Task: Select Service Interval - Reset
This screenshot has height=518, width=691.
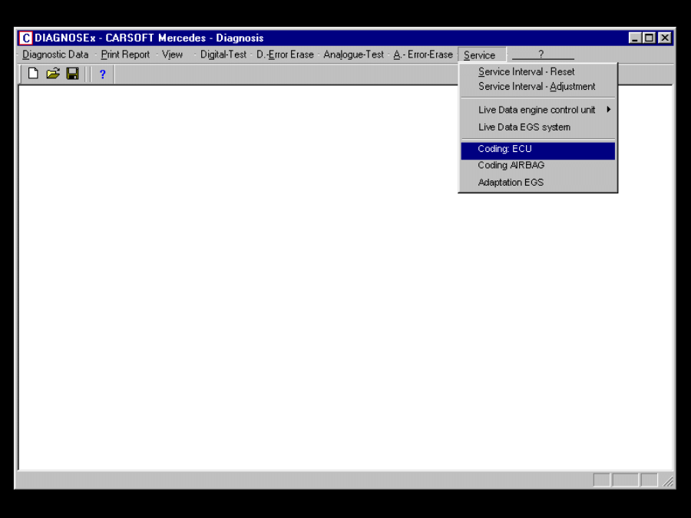Action: point(526,71)
